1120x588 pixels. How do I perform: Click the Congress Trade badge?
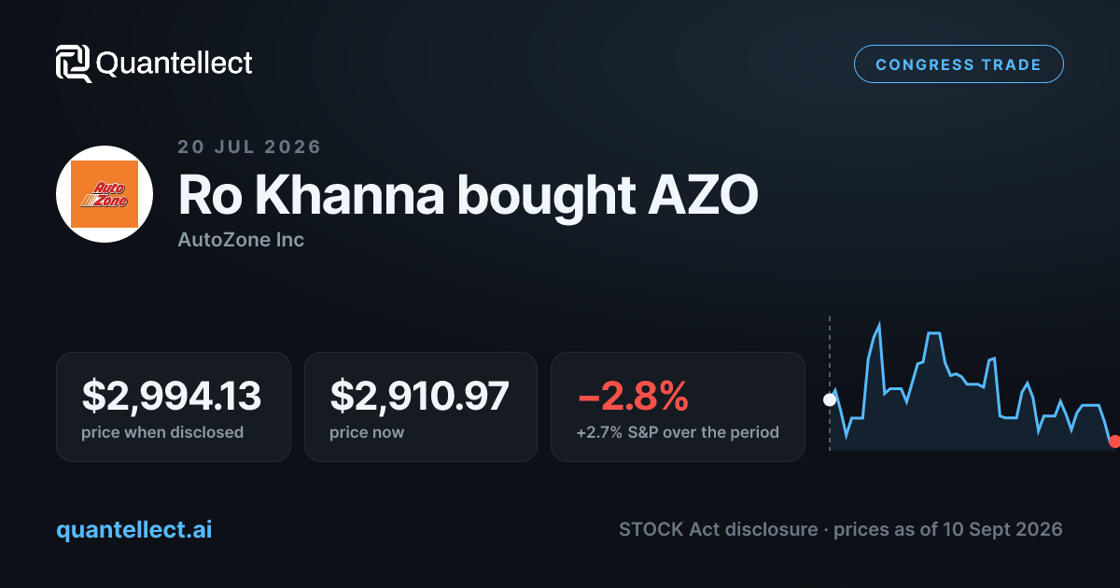pos(959,64)
